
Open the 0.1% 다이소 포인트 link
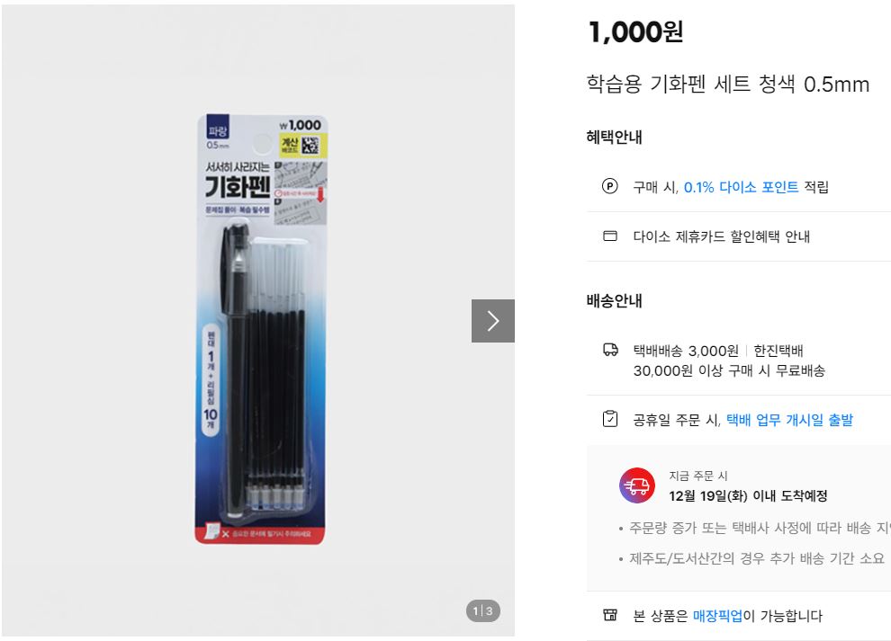(741, 187)
